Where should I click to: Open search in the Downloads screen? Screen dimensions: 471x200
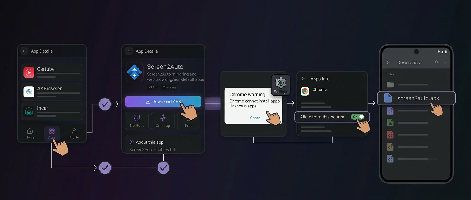click(x=437, y=62)
